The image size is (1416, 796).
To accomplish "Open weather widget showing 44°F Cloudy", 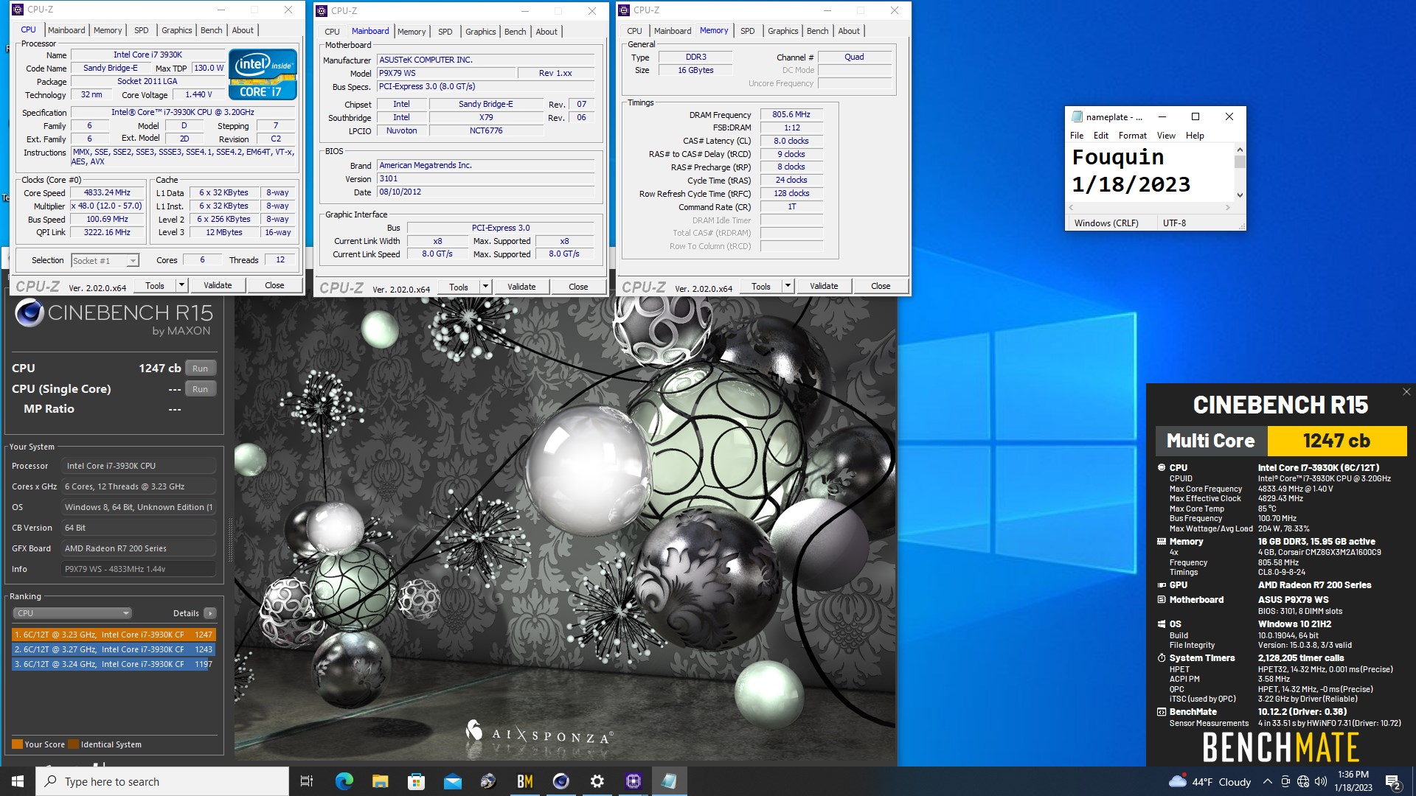I will pos(1209,781).
